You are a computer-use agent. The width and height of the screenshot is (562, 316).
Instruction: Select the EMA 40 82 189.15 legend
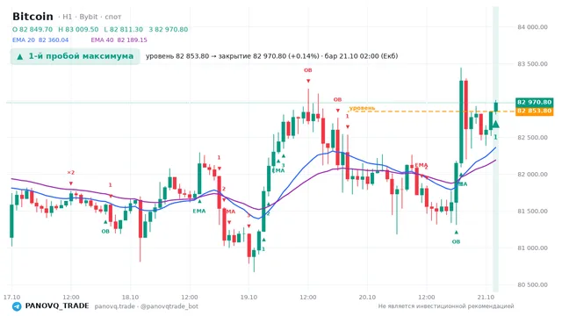pos(119,40)
